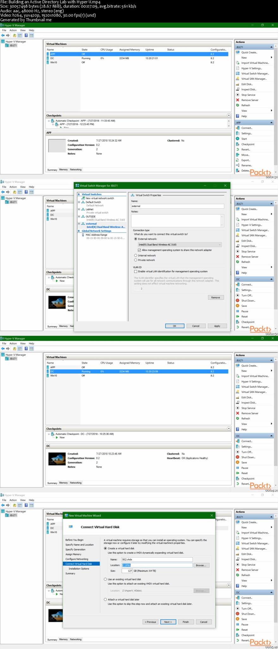Expand the external switch tree node
The height and width of the screenshot is (649, 278).
pos(79,224)
